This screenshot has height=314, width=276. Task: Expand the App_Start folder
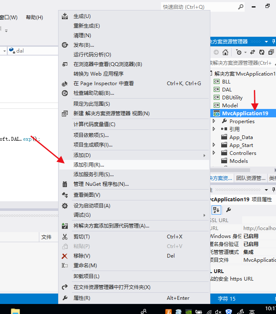(214, 145)
